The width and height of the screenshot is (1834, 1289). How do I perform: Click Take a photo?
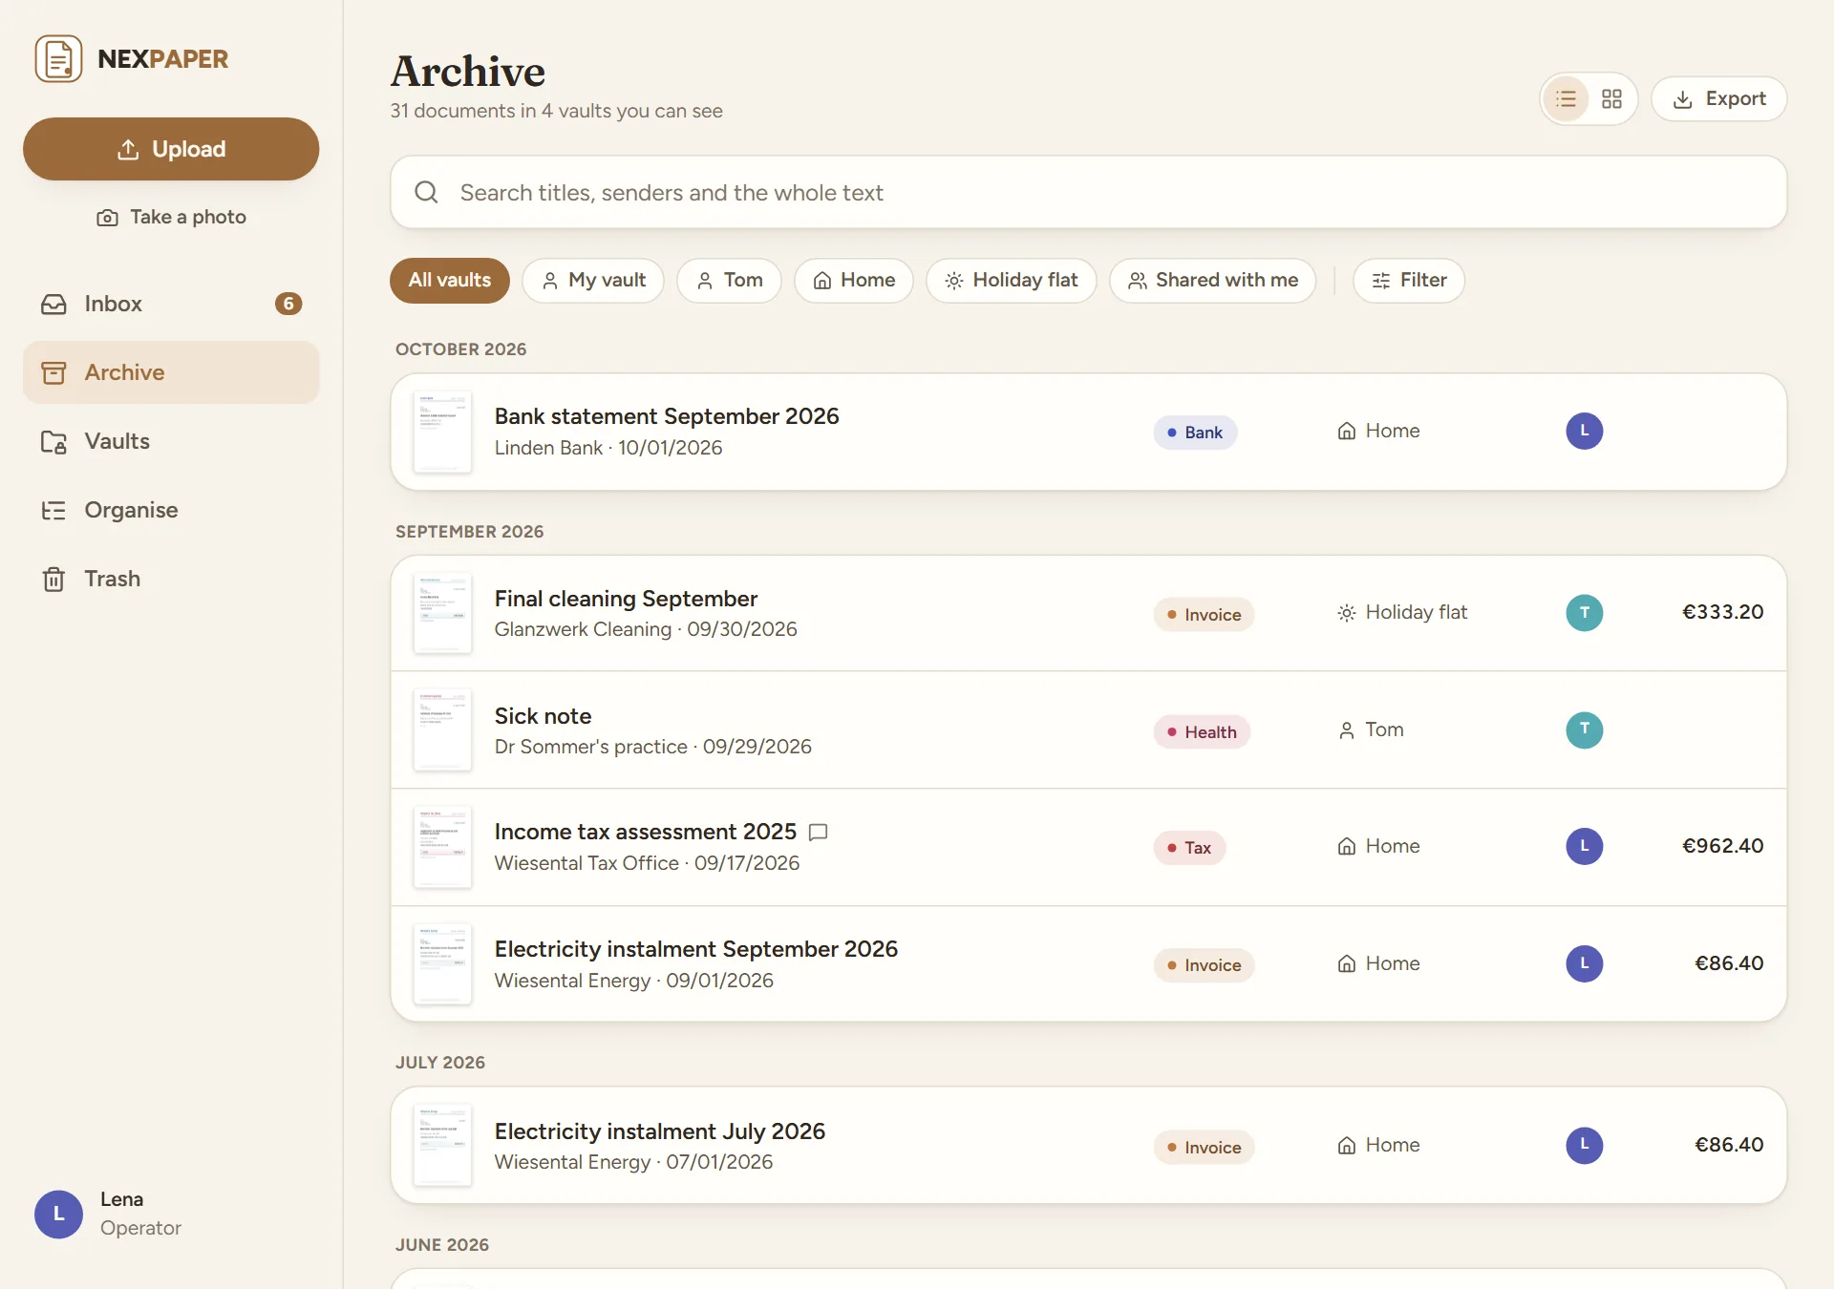(x=171, y=217)
